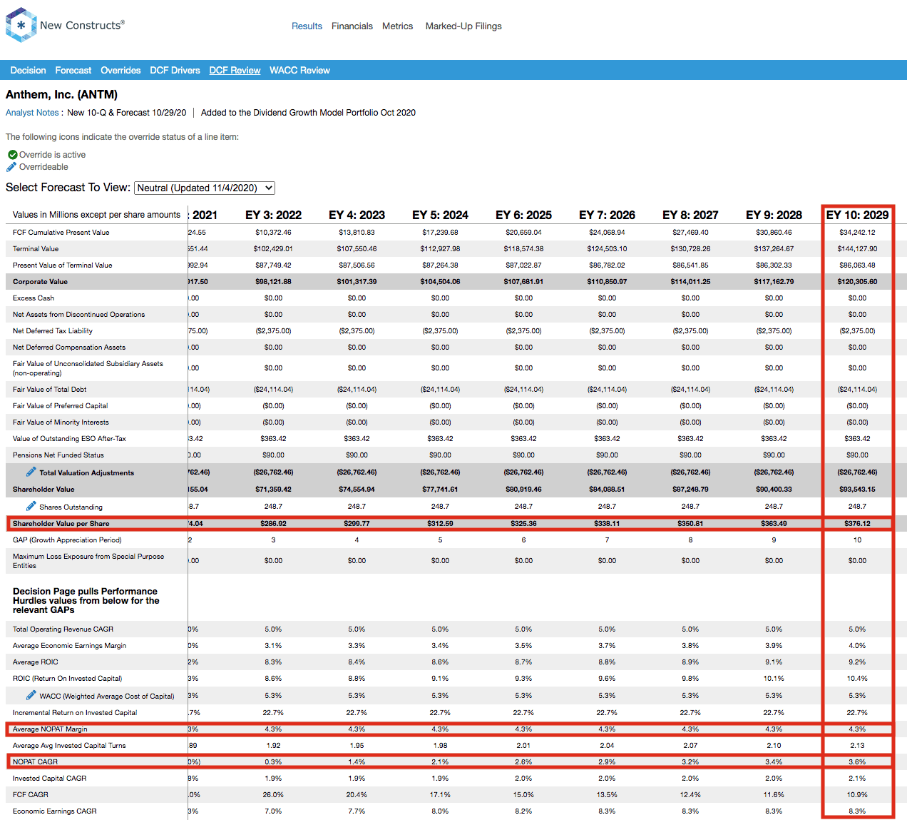This screenshot has width=907, height=820.
Task: Click the $93,543.15 shareholder value cell
Action: pyautogui.click(x=857, y=490)
